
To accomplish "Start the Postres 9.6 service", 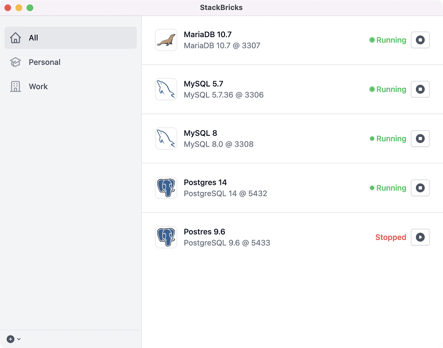I will (x=420, y=237).
